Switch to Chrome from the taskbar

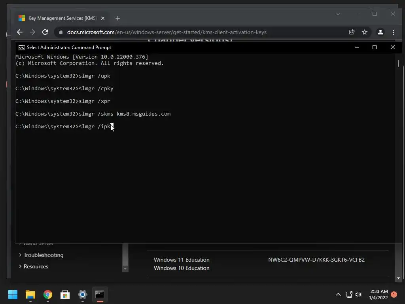click(48, 294)
